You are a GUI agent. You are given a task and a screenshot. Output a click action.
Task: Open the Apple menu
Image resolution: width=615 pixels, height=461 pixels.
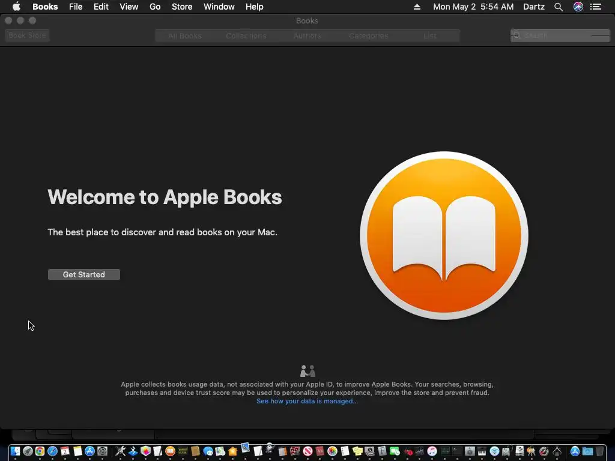[x=16, y=7]
